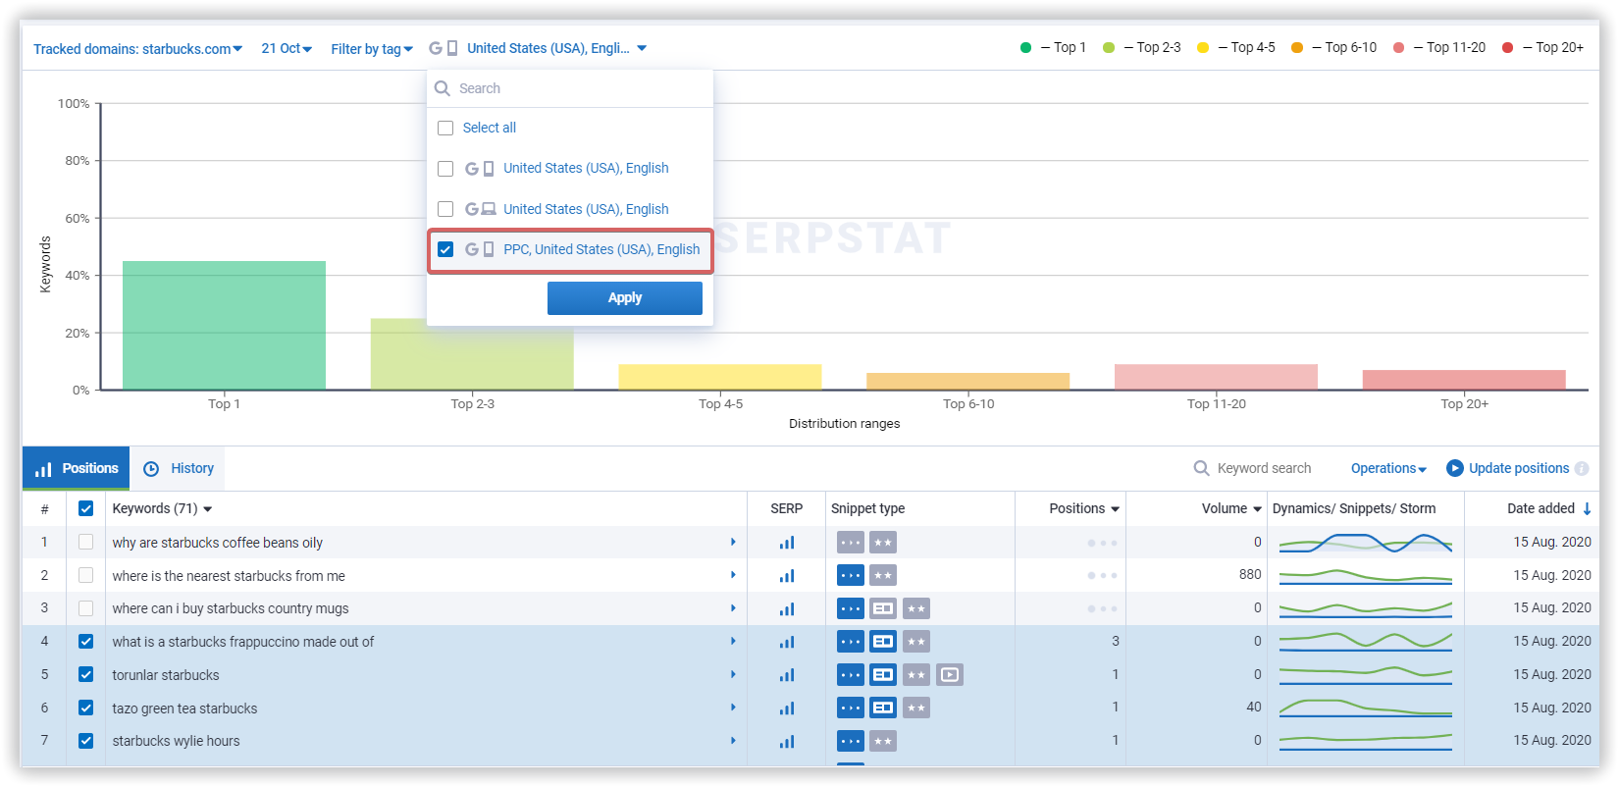Click the magnifier icon in region Search box

click(443, 88)
